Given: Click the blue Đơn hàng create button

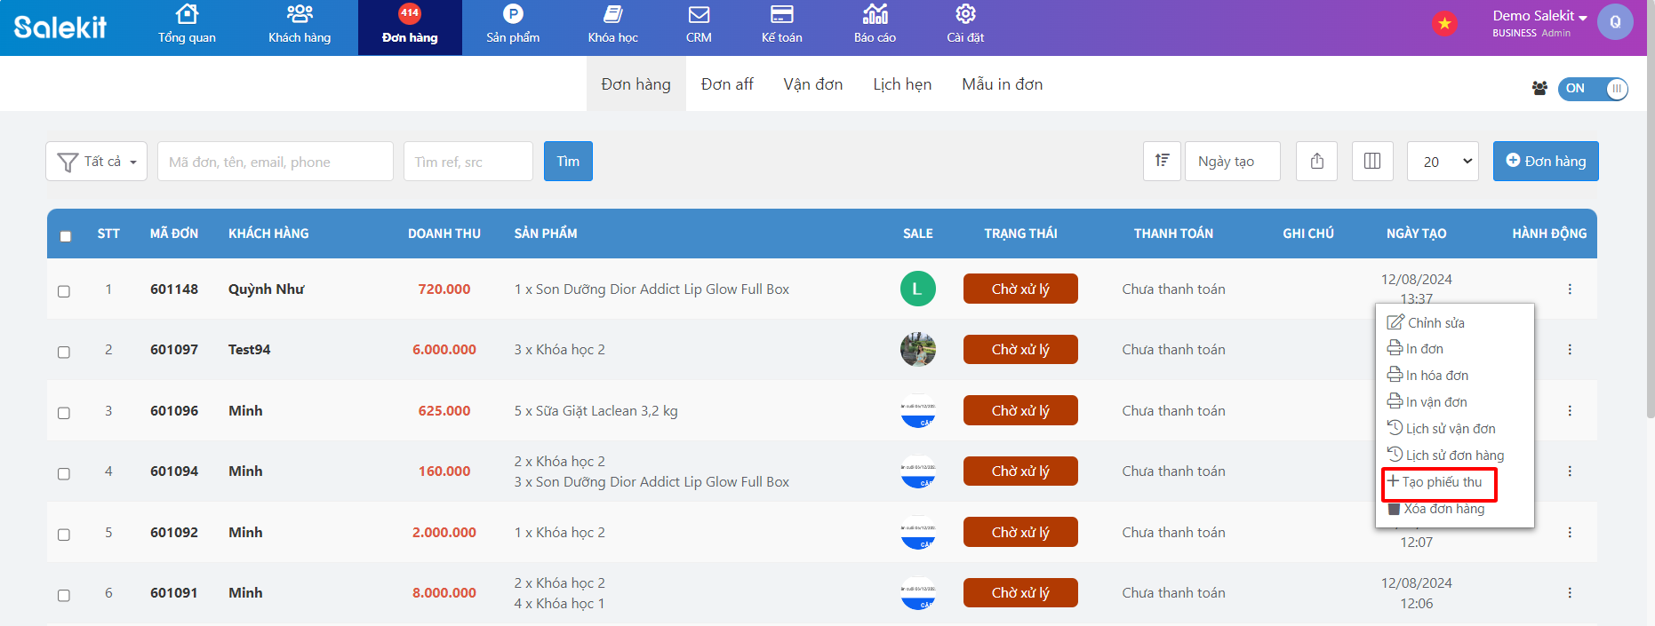Looking at the screenshot, I should pos(1545,162).
